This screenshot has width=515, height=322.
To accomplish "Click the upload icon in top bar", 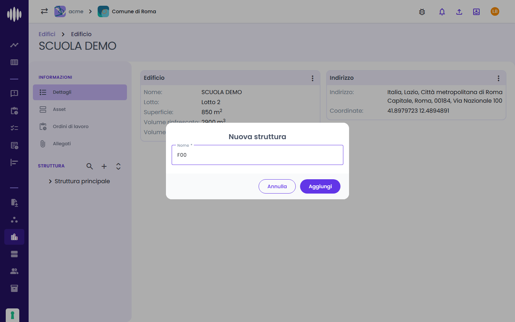I will pyautogui.click(x=459, y=12).
